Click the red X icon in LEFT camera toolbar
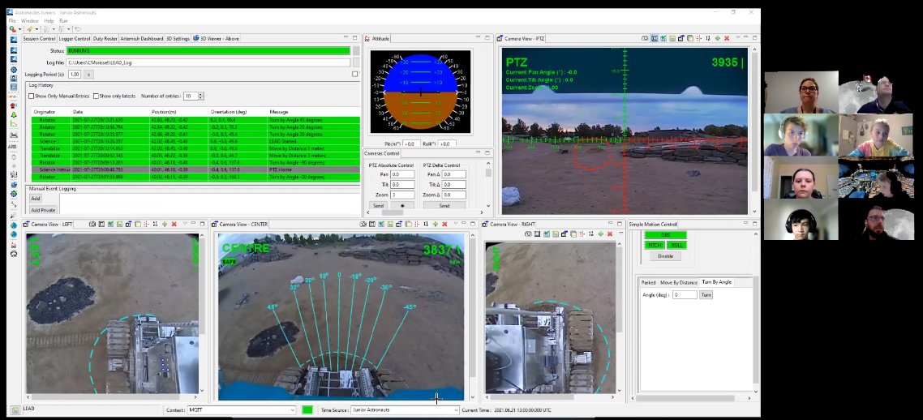This screenshot has height=420, width=923. pyautogui.click(x=174, y=224)
